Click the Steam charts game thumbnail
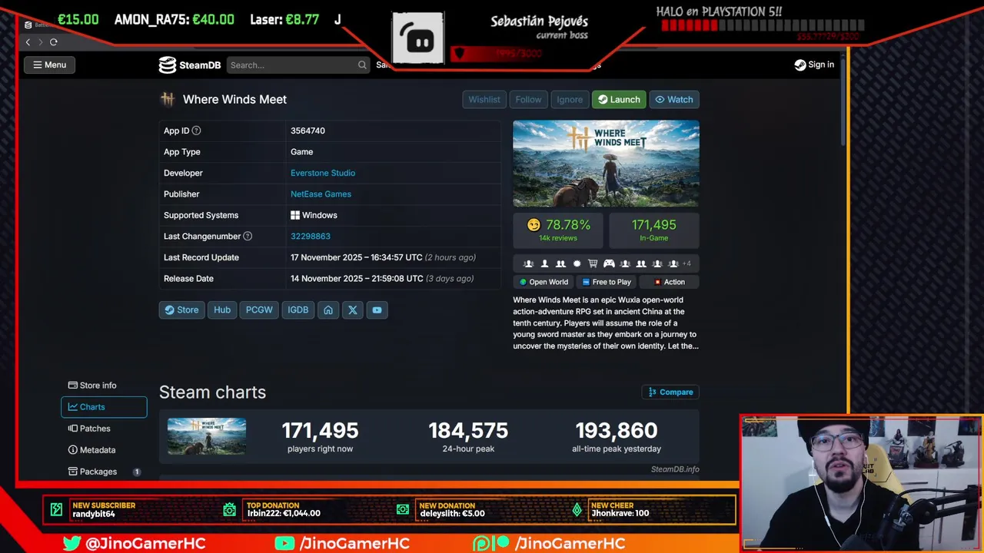Viewport: 984px width, 553px height. [207, 436]
